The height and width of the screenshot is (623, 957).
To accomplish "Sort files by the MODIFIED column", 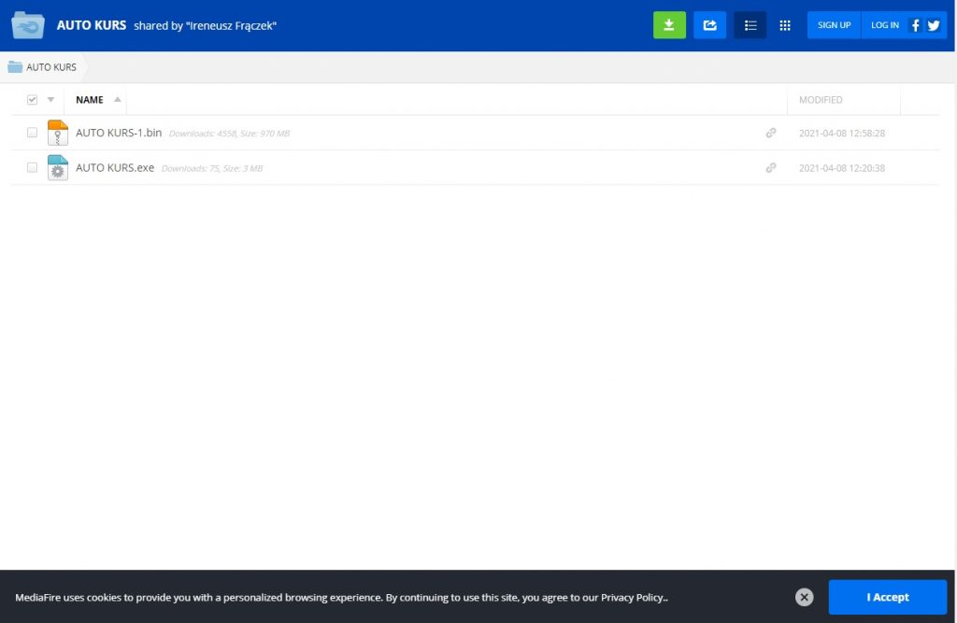I will (821, 100).
